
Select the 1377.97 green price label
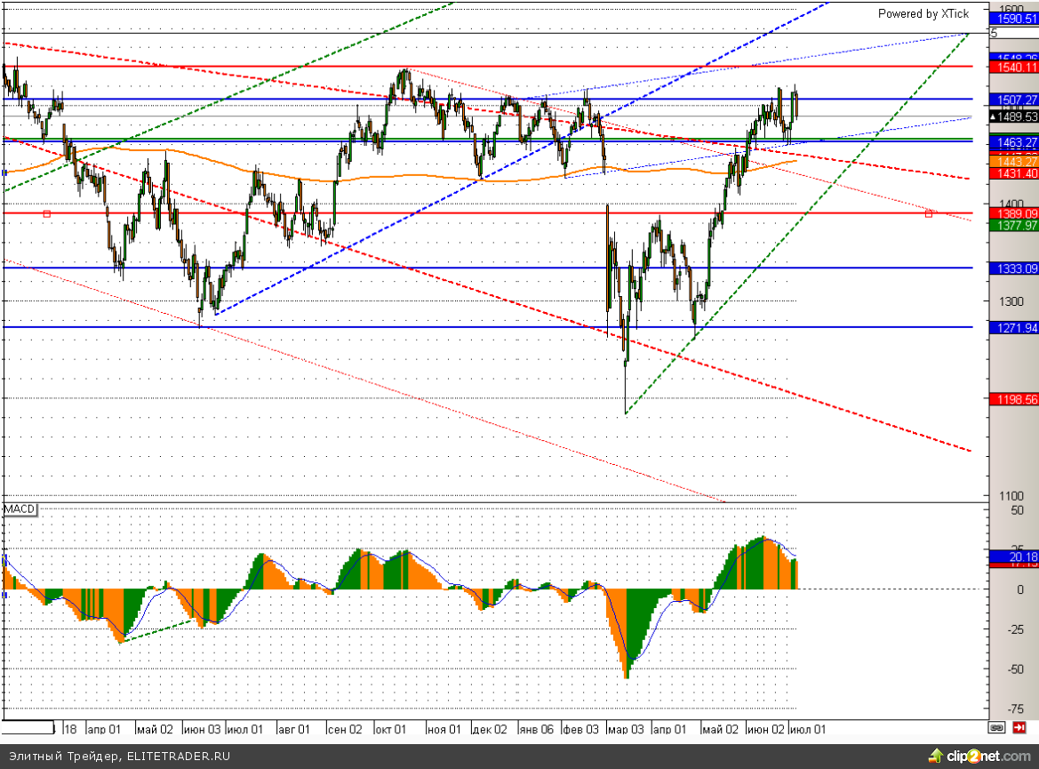point(1014,226)
